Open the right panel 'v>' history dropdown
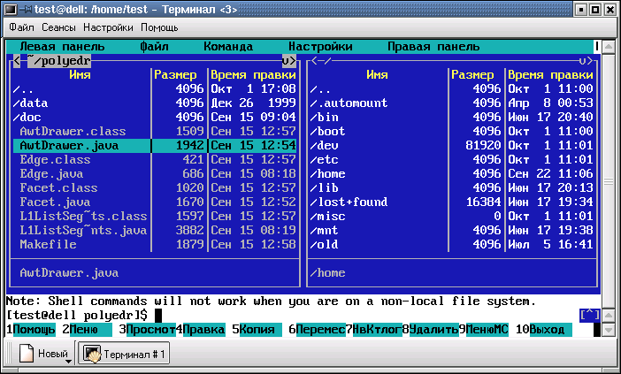 [x=585, y=61]
